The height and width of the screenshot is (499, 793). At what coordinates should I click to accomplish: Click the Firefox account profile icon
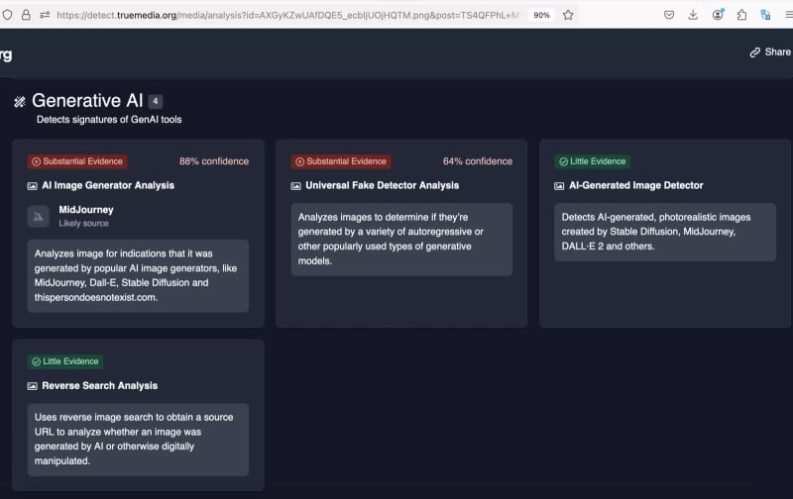pyautogui.click(x=717, y=15)
